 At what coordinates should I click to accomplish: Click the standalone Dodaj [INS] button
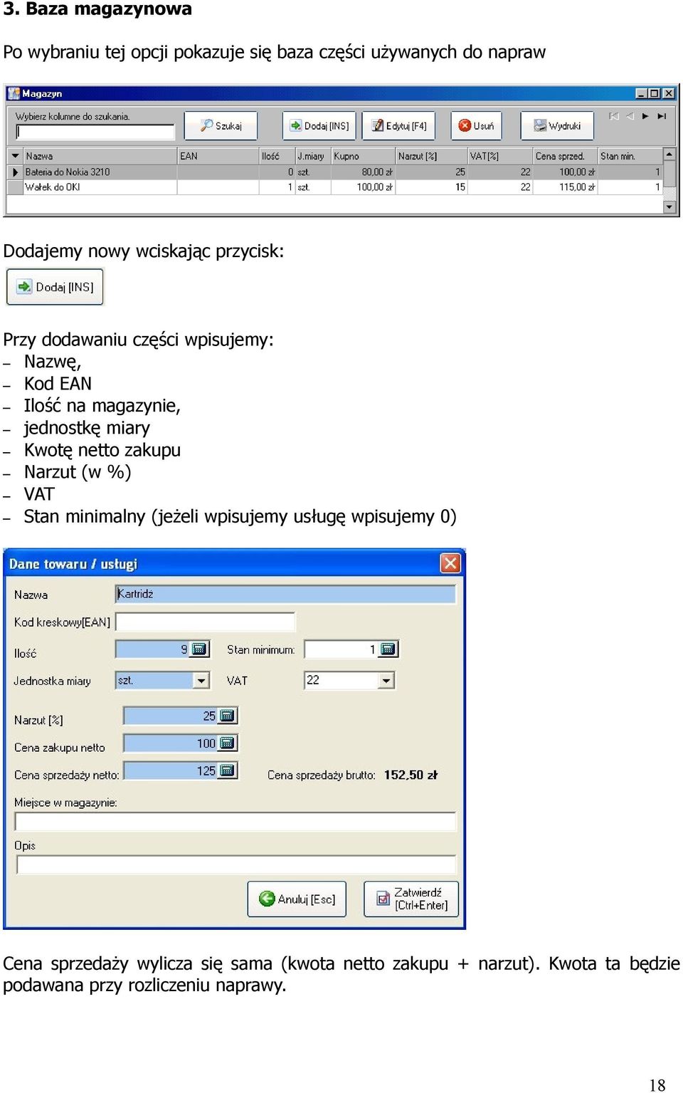coord(55,287)
